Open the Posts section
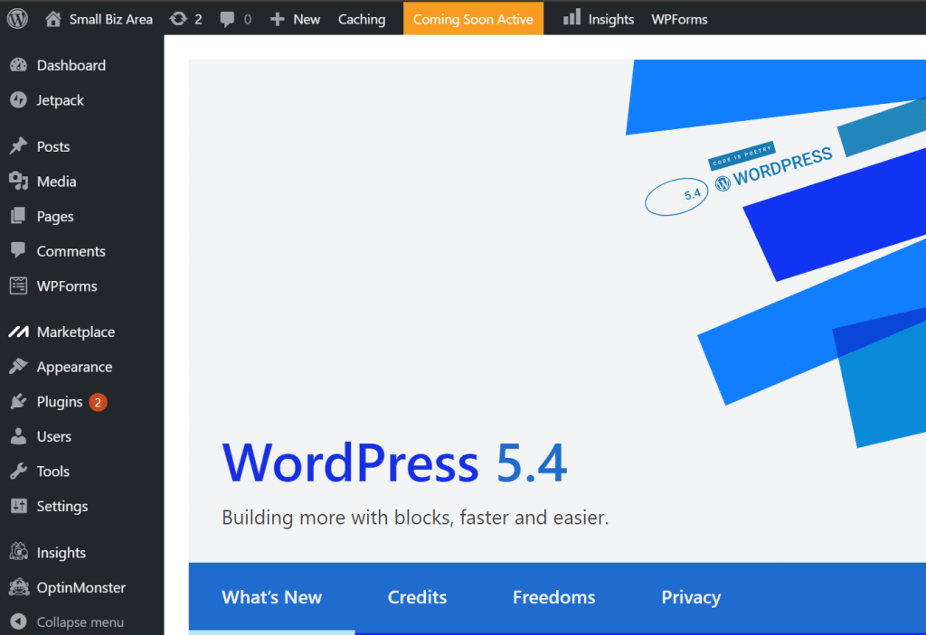 point(53,146)
